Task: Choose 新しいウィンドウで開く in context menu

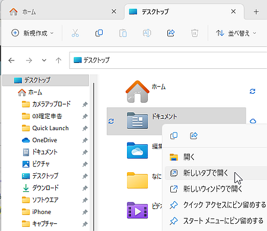Action: [x=216, y=189]
